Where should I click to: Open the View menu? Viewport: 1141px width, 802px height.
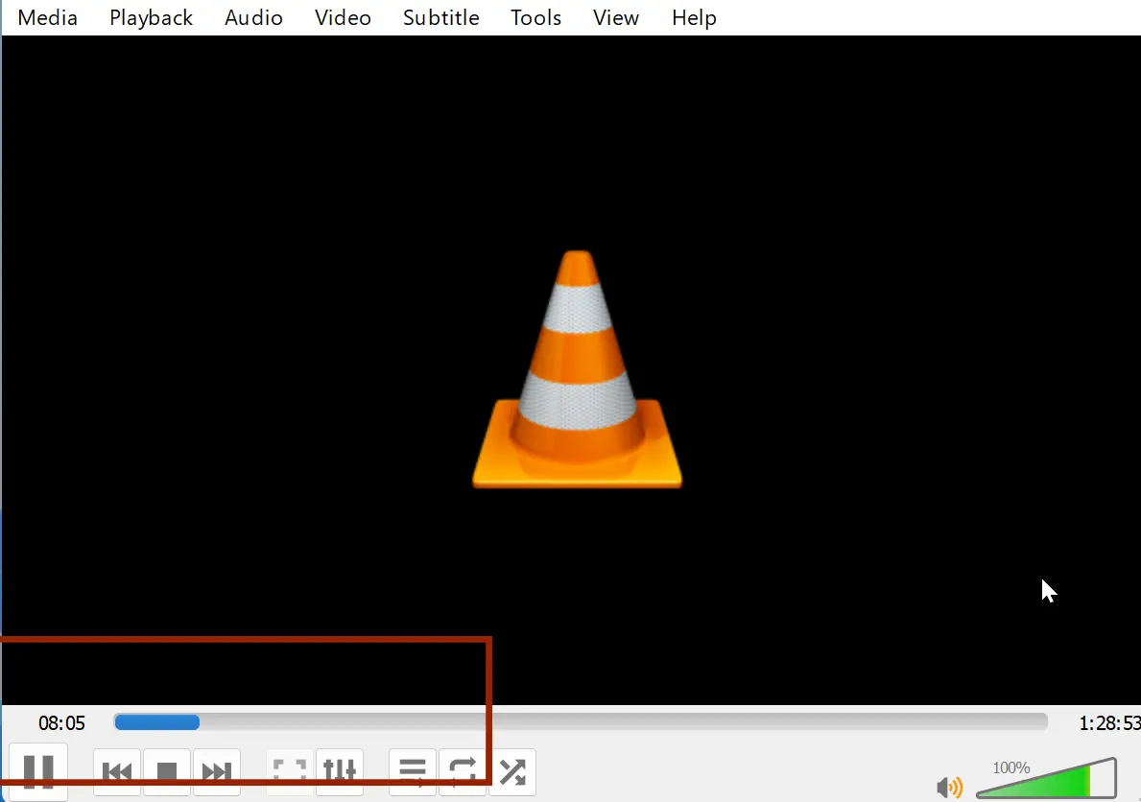point(616,17)
